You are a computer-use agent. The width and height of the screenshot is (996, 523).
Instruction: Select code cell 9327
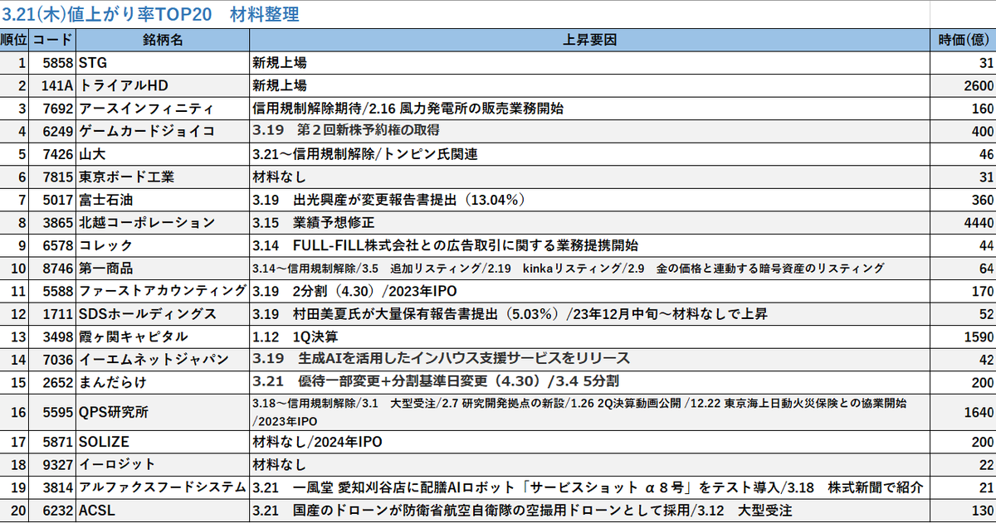(54, 464)
